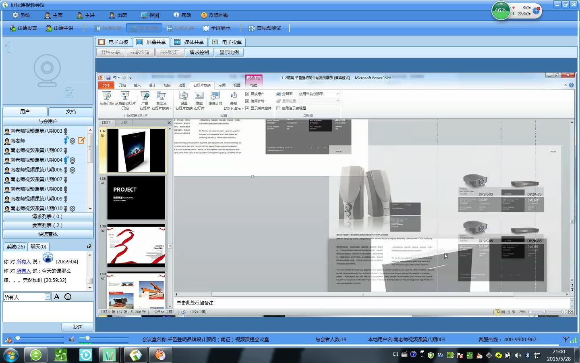580x363 pixels.
Task: Enable the 使用演示者视图 checkbox
Action: (278, 108)
